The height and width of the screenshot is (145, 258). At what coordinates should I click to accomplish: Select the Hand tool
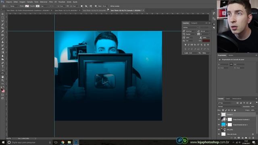click(2, 77)
